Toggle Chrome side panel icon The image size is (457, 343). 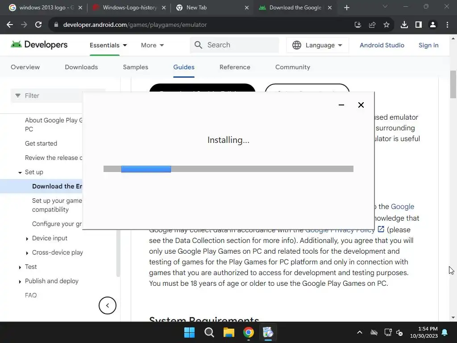pos(419,25)
